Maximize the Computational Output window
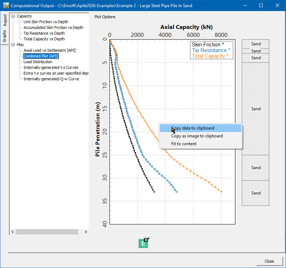Image resolution: width=286 pixels, height=268 pixels. point(261,5)
